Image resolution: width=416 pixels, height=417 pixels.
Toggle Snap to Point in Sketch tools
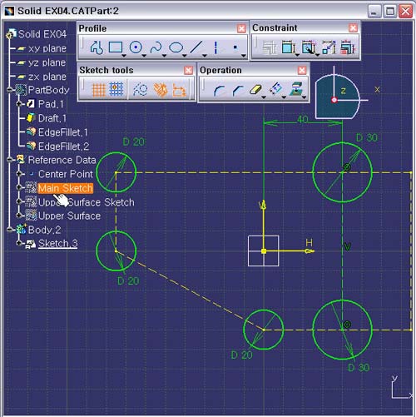click(116, 89)
